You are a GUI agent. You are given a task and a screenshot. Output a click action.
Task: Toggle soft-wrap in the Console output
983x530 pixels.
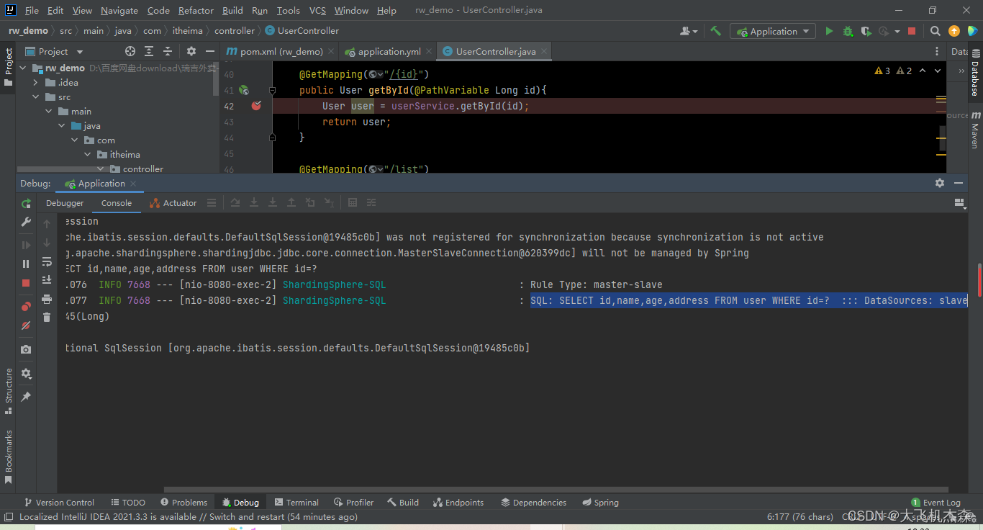46,261
